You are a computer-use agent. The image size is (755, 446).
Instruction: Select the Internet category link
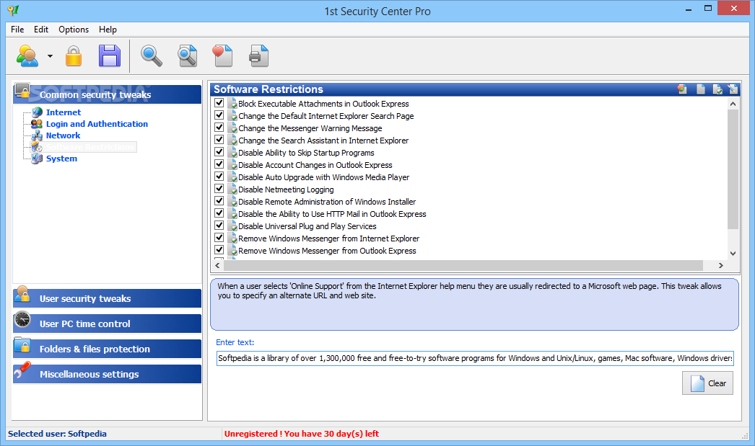[64, 112]
